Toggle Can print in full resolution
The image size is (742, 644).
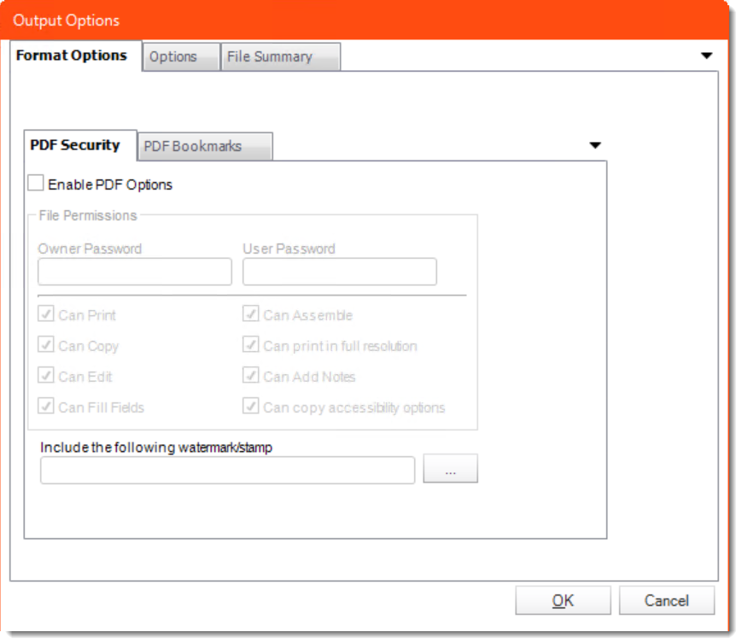pyautogui.click(x=249, y=343)
